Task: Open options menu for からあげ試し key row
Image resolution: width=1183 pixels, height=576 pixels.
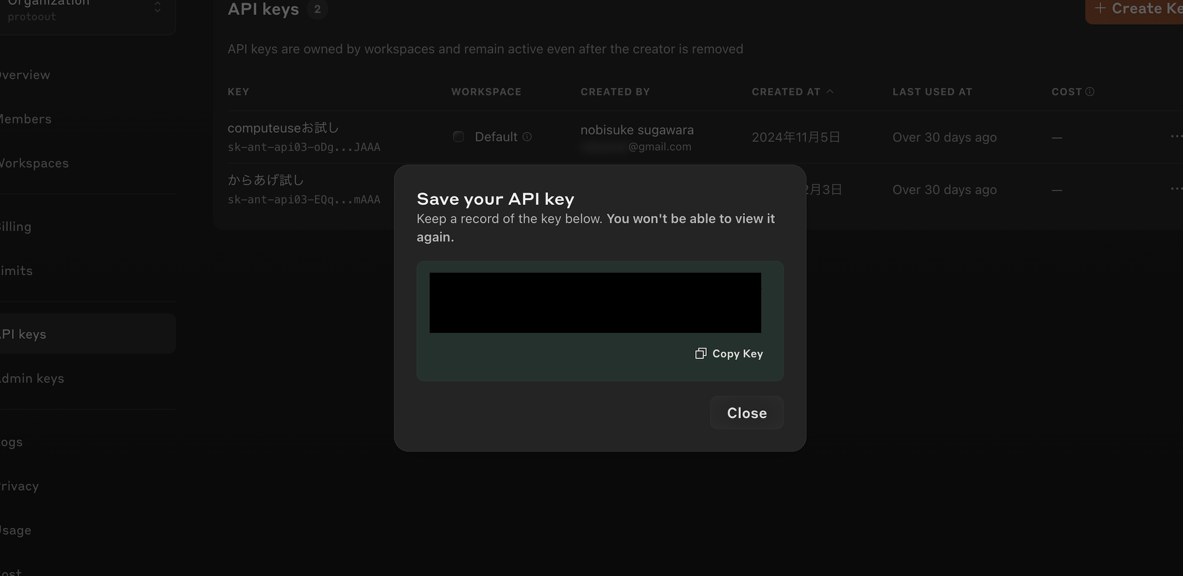Action: [x=1176, y=189]
